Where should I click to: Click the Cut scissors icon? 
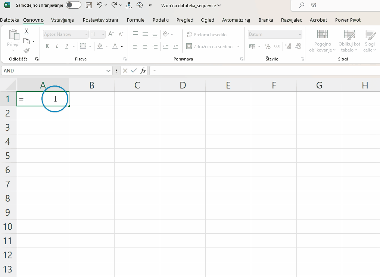point(27,32)
